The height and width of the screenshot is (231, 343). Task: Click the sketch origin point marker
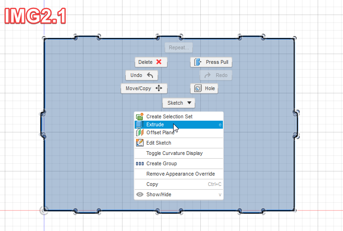(44, 210)
